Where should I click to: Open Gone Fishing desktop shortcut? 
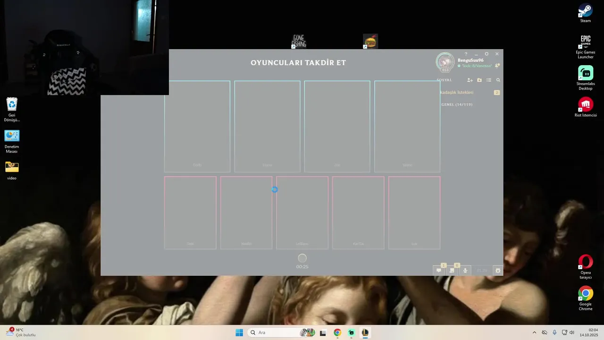(x=299, y=41)
